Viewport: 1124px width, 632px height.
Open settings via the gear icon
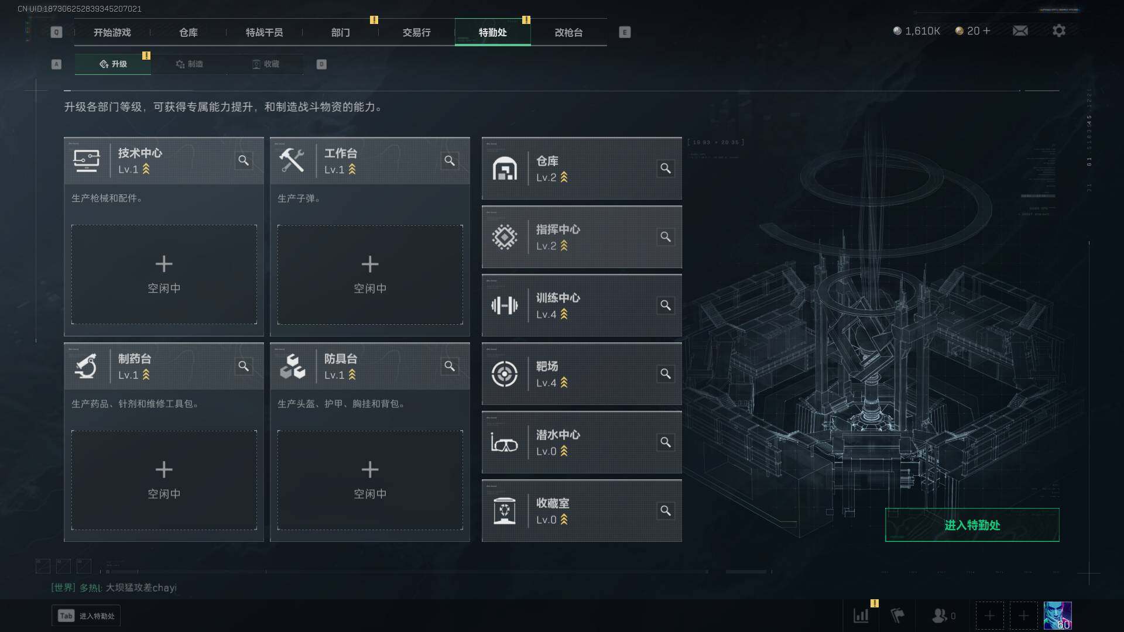coord(1059,30)
